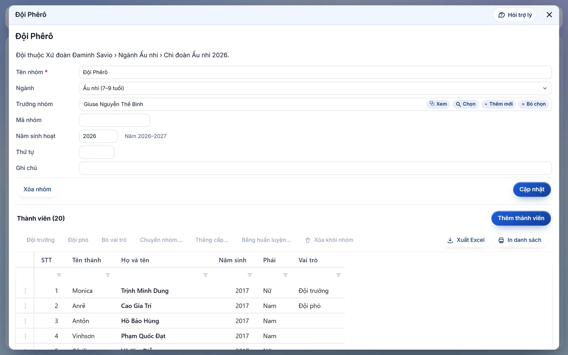Image resolution: width=568 pixels, height=355 pixels.
Task: Open the Tên thánh column filter icon
Action: (x=108, y=275)
